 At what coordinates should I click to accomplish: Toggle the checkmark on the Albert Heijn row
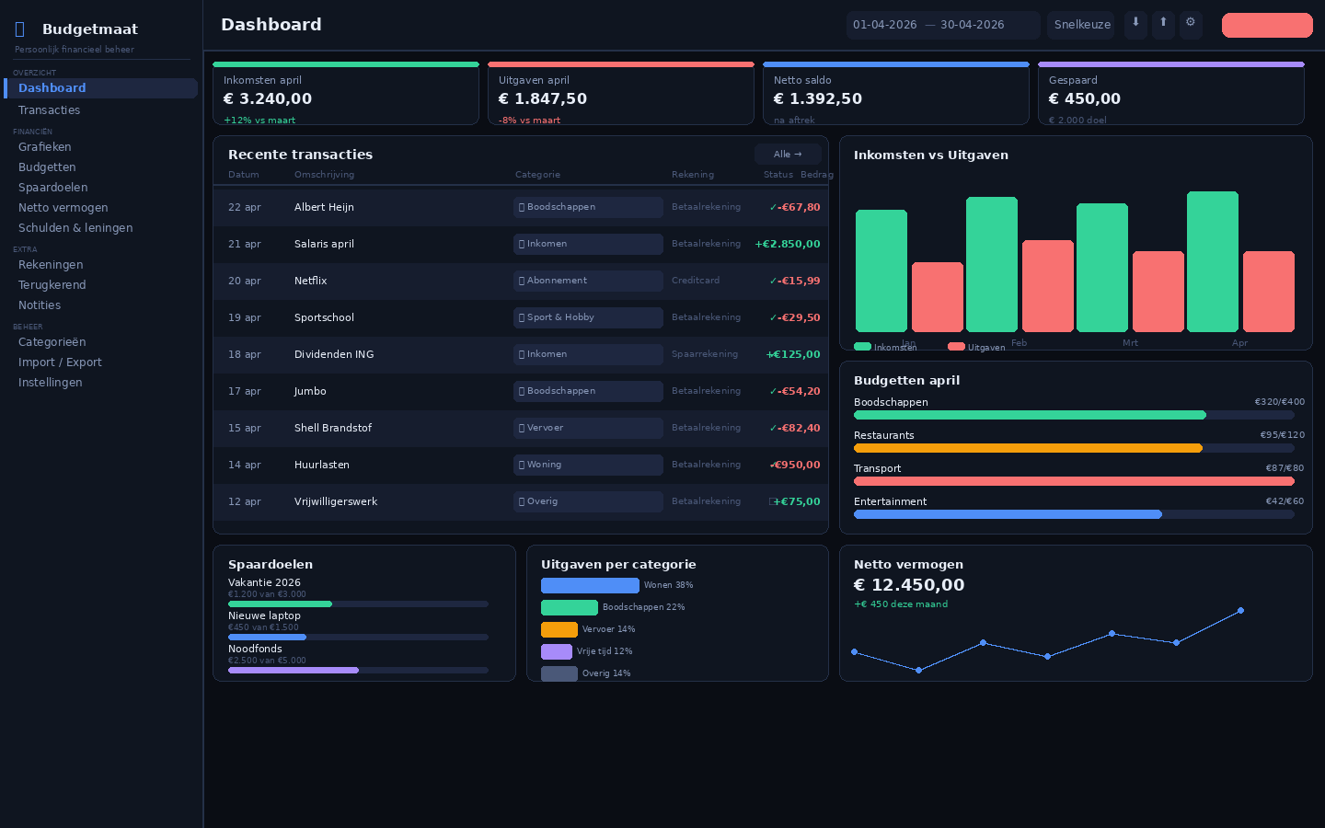coord(773,207)
